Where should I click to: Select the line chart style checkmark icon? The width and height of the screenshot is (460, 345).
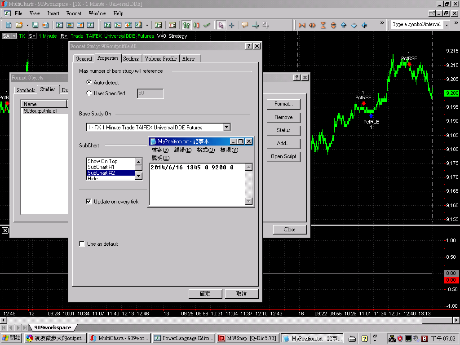[x=207, y=25]
